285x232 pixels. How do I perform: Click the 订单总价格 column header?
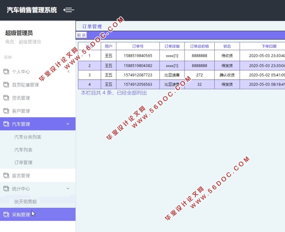click(200, 46)
